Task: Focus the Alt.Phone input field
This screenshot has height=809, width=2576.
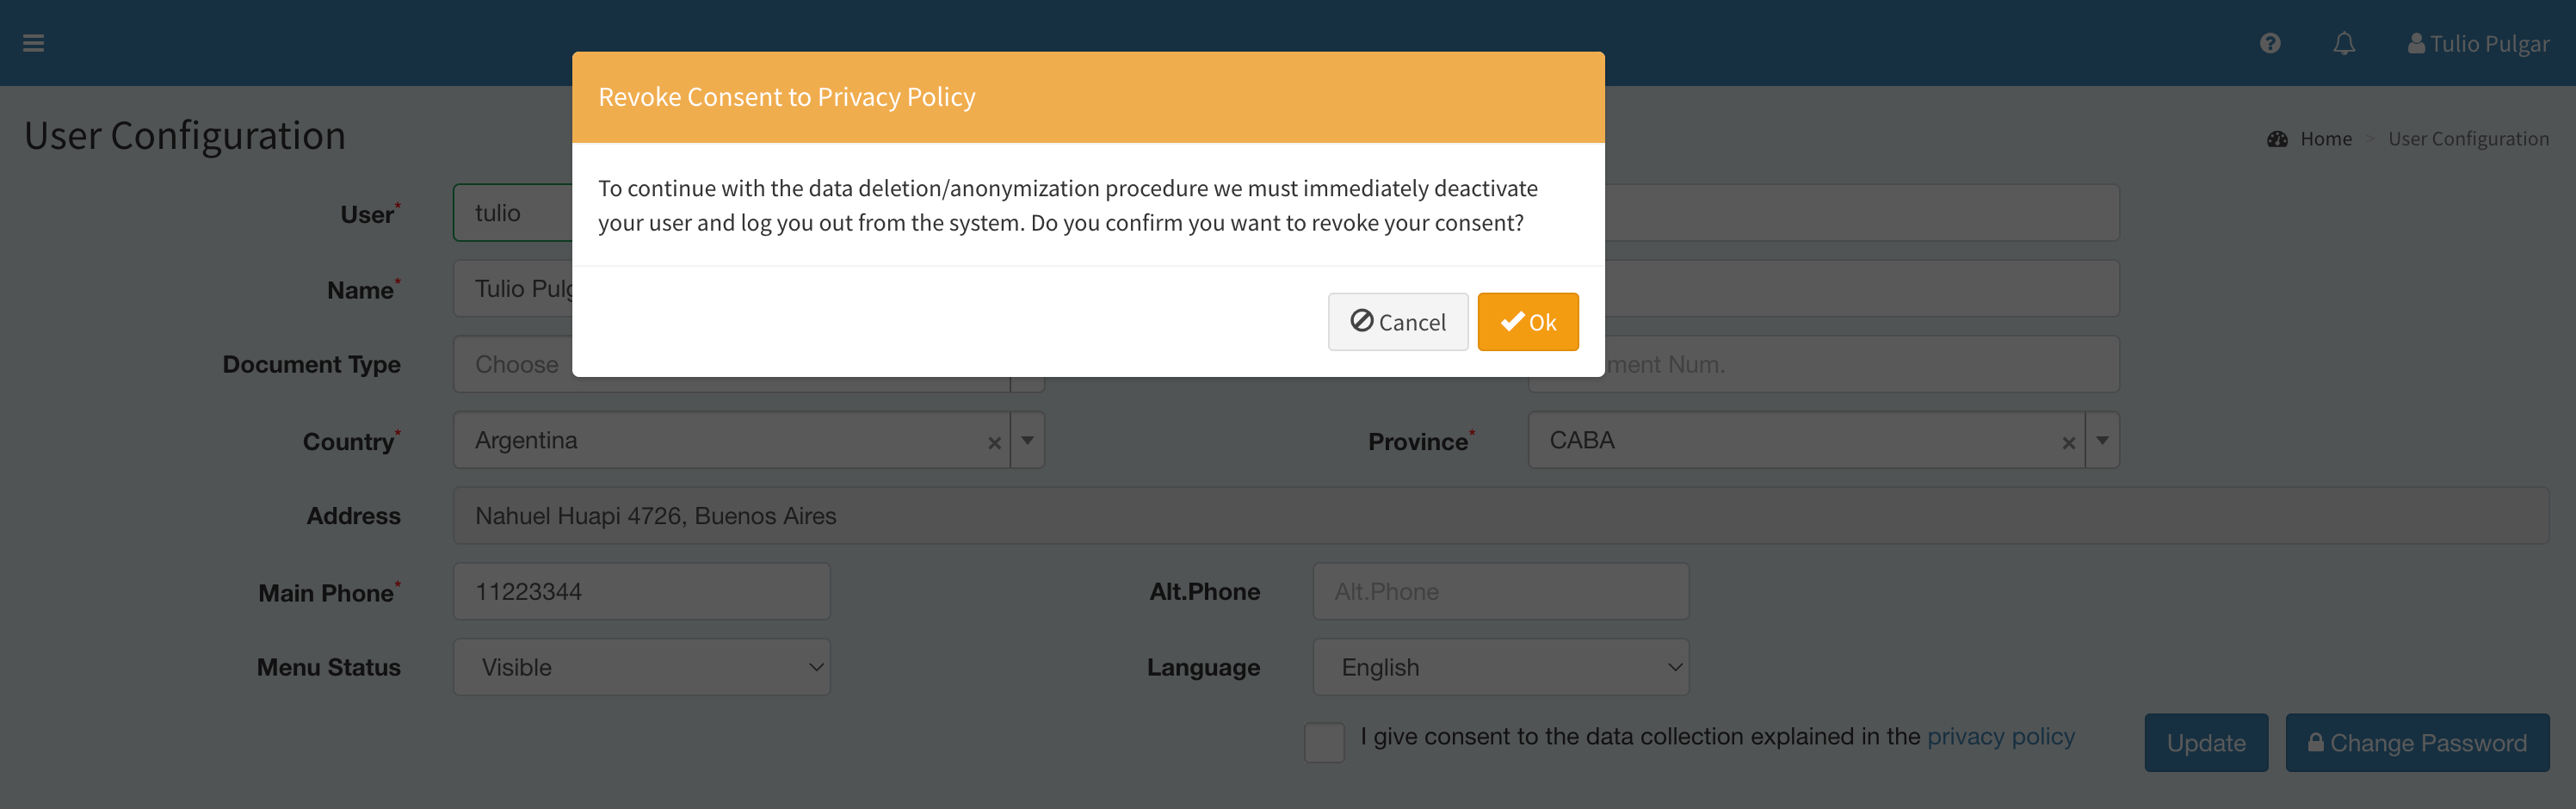Action: 1500,591
